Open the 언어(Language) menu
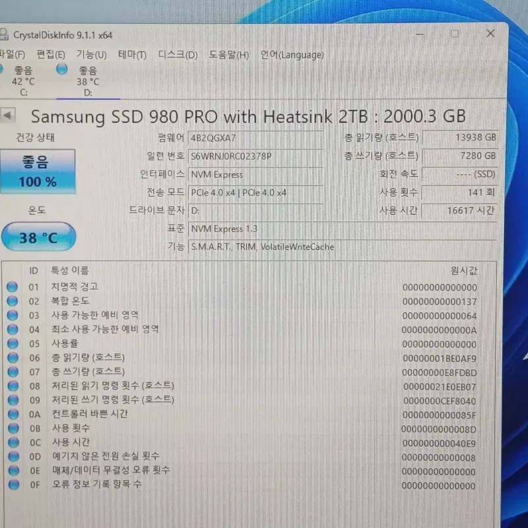 pyautogui.click(x=292, y=55)
